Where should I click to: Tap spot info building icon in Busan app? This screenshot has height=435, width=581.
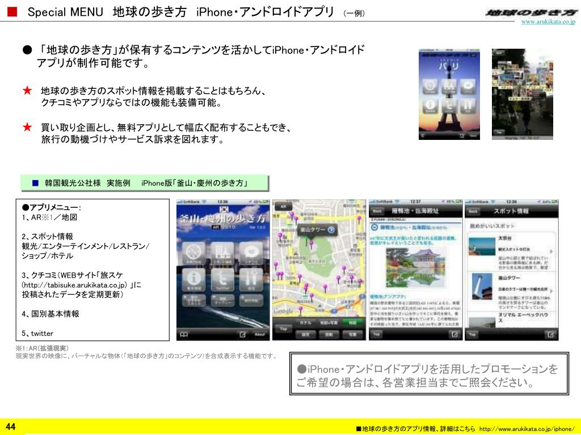pyautogui.click(x=222, y=252)
